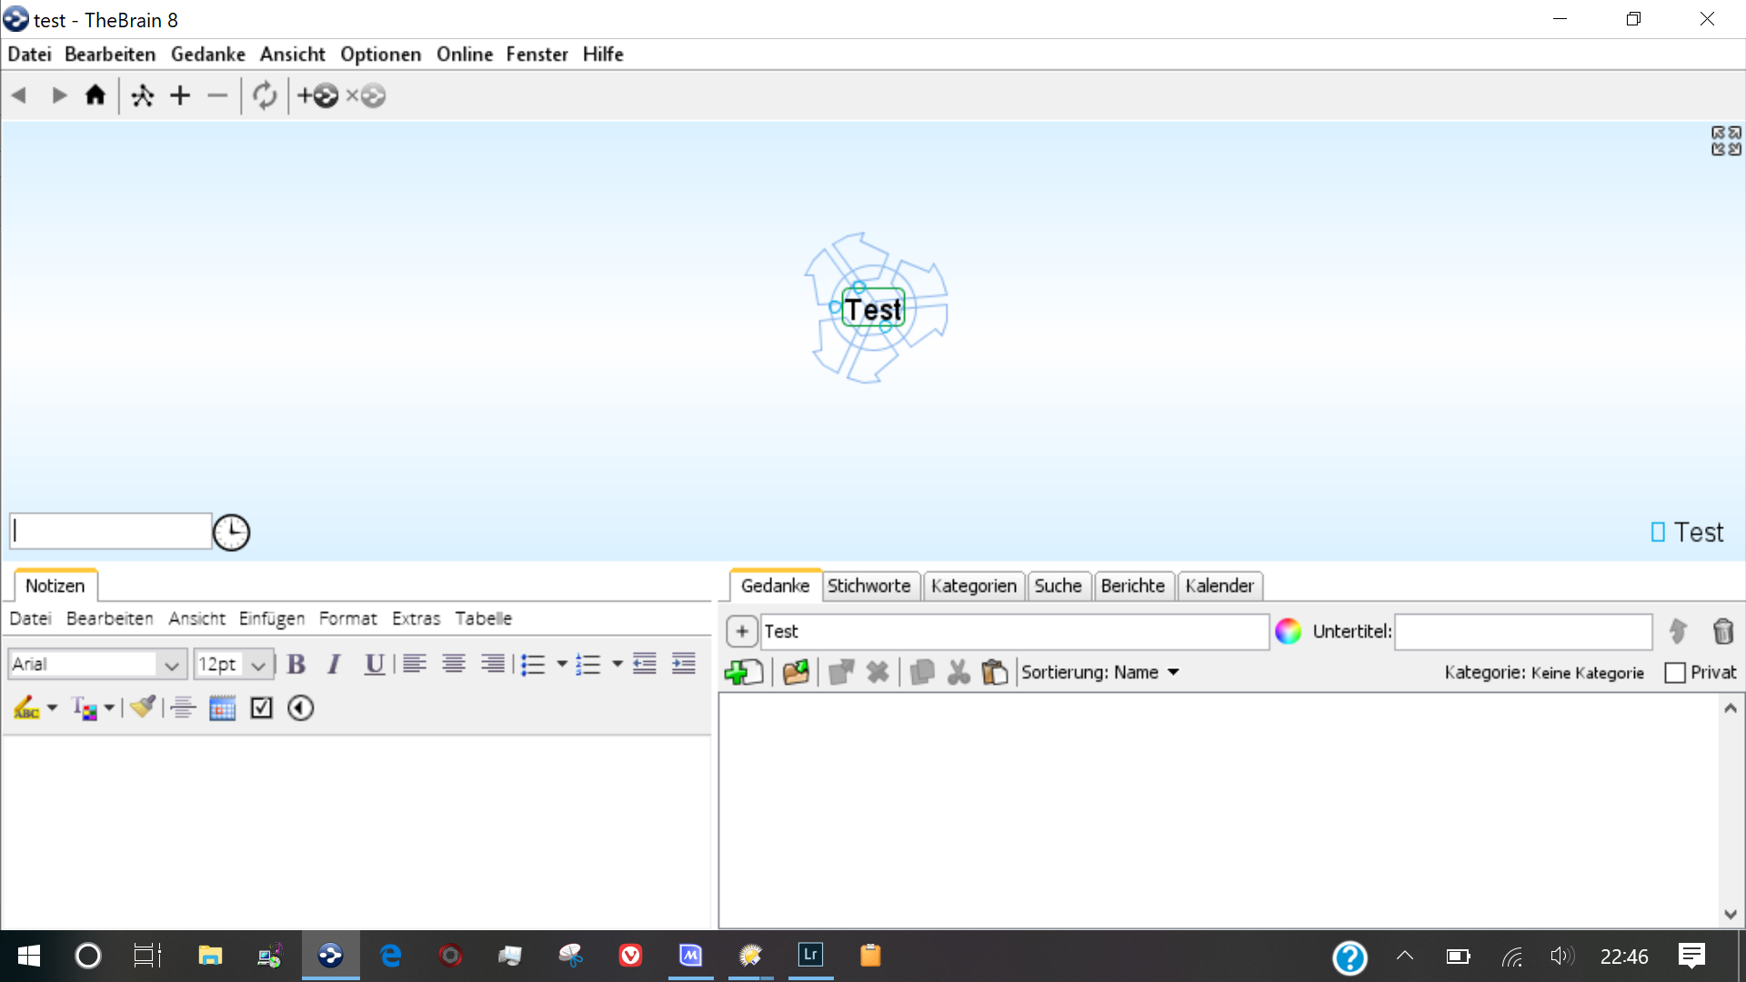The image size is (1746, 982).
Task: Expand the 12pt font size dropdown
Action: click(258, 666)
